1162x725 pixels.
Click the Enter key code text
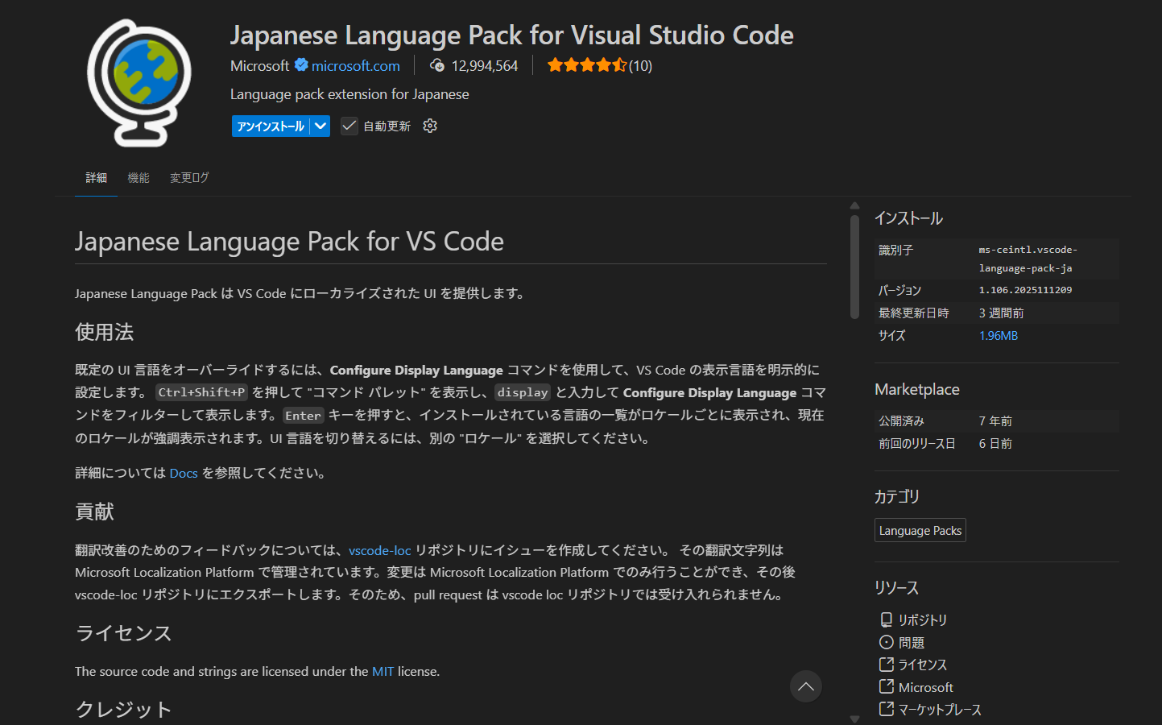(x=303, y=415)
